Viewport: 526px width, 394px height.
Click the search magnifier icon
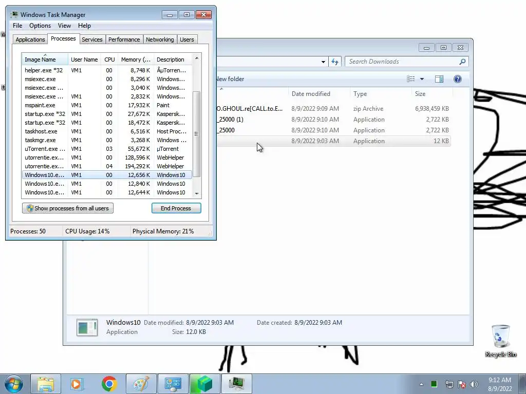point(463,62)
